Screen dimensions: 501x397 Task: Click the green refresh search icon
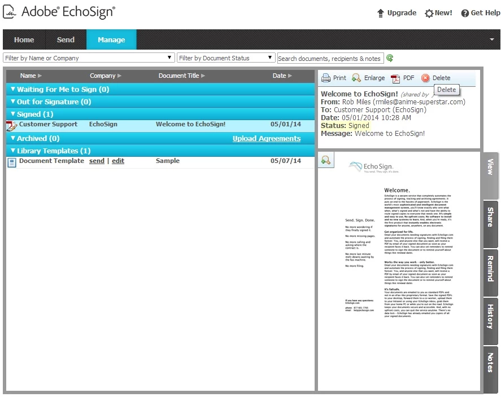390,58
